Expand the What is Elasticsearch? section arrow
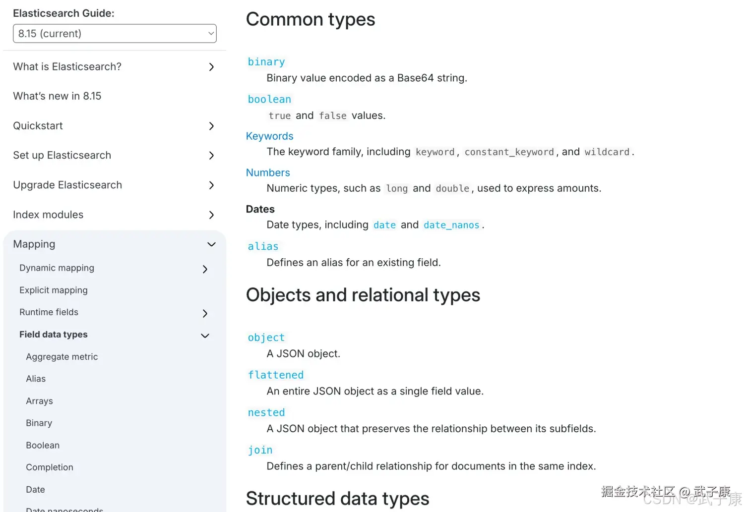 [211, 67]
